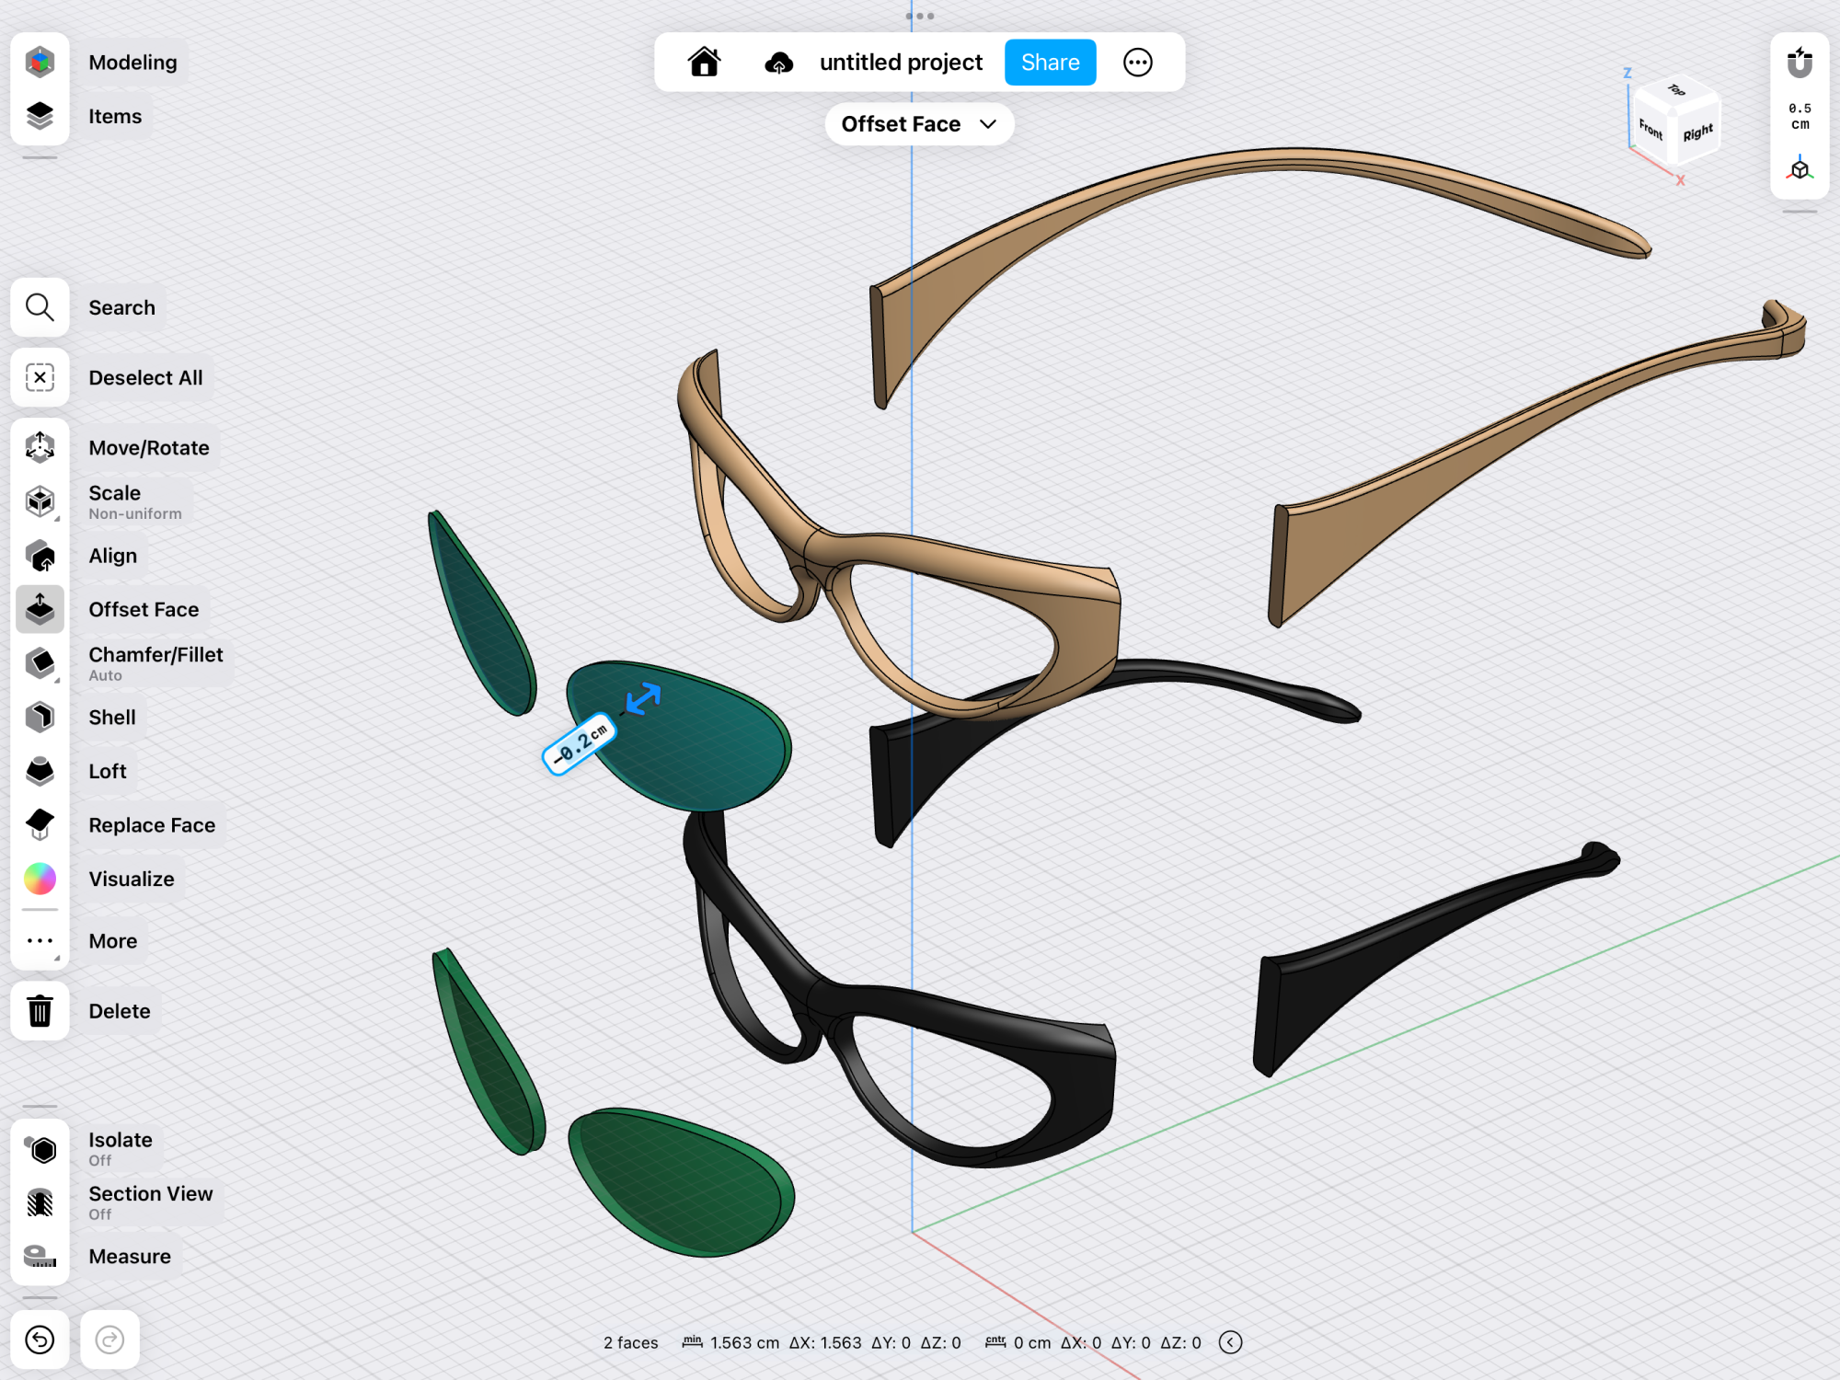Screen dimensions: 1840x1380
Task: Open the Scale tool
Action: click(40, 501)
